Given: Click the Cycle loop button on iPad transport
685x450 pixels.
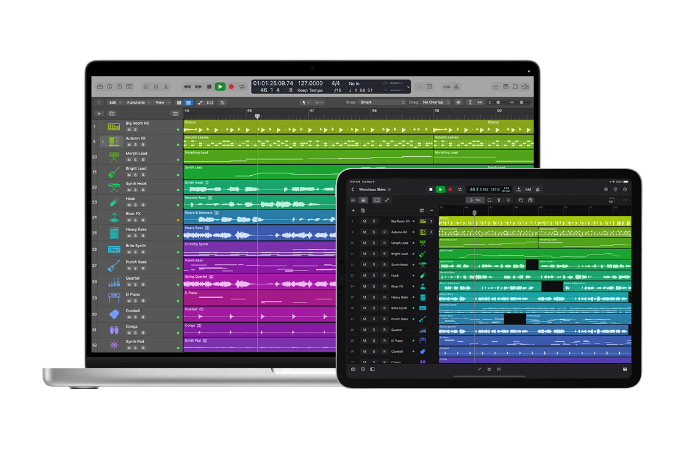Looking at the screenshot, I should (459, 189).
